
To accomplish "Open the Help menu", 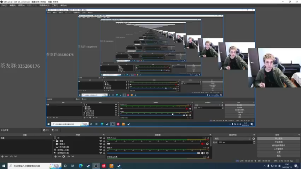I will pyautogui.click(x=64, y=6).
